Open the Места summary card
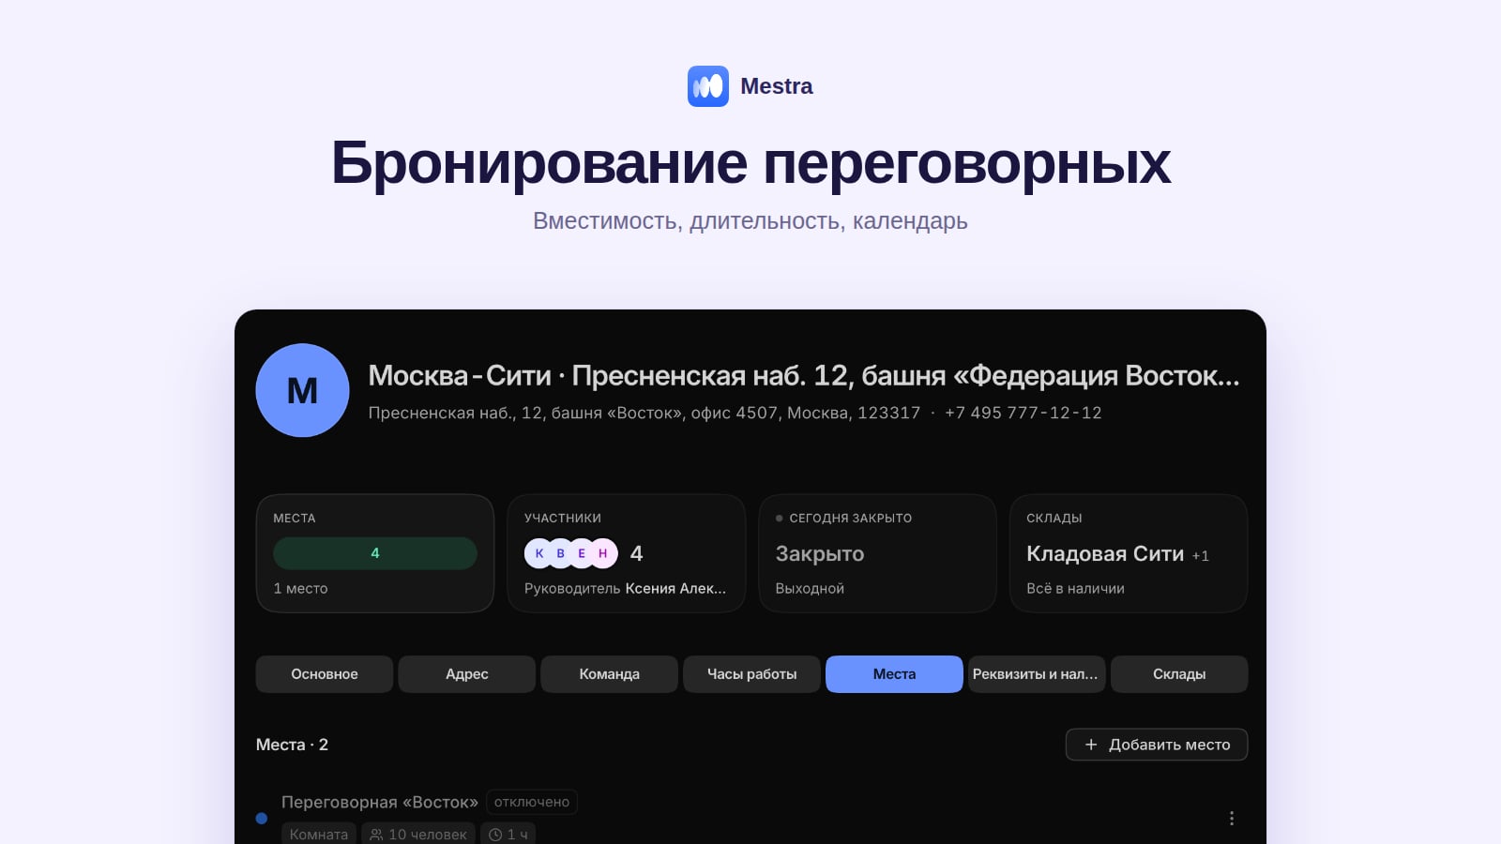Viewport: 1501px width, 844px height. click(375, 553)
